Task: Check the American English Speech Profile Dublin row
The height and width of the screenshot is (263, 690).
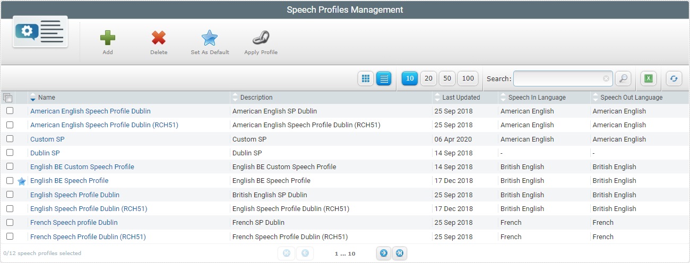Action: coord(10,111)
